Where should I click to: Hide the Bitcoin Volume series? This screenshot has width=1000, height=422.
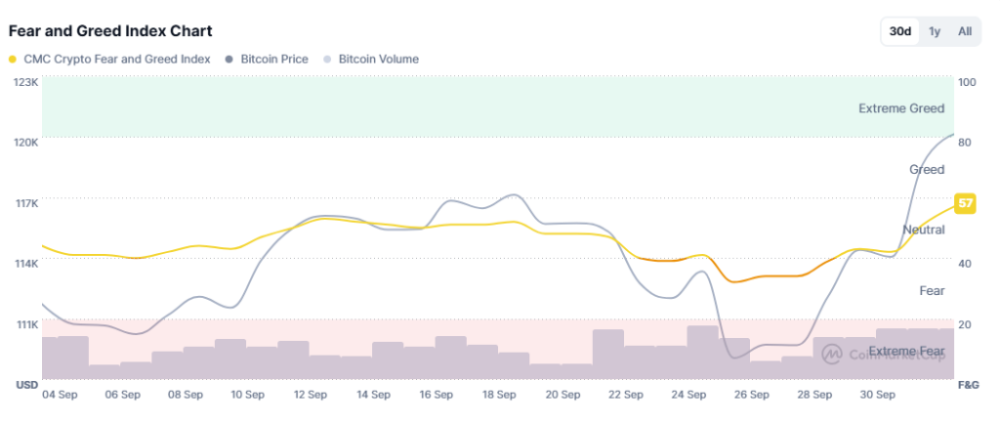click(x=378, y=59)
